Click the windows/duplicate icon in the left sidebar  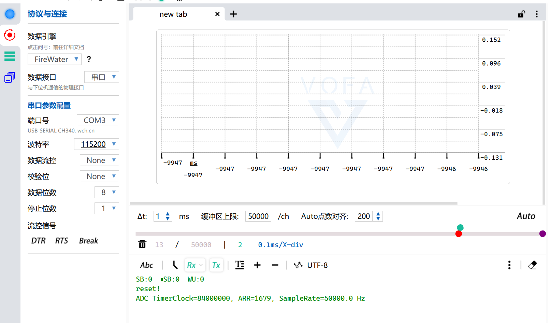coord(10,78)
